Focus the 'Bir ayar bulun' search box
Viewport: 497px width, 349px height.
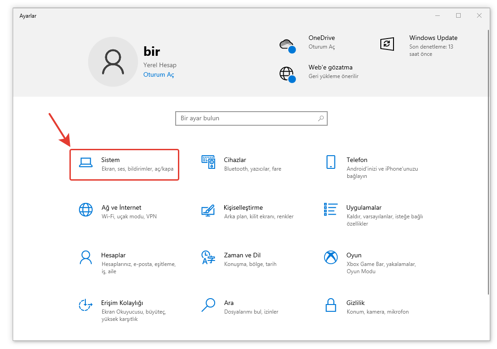(247, 118)
